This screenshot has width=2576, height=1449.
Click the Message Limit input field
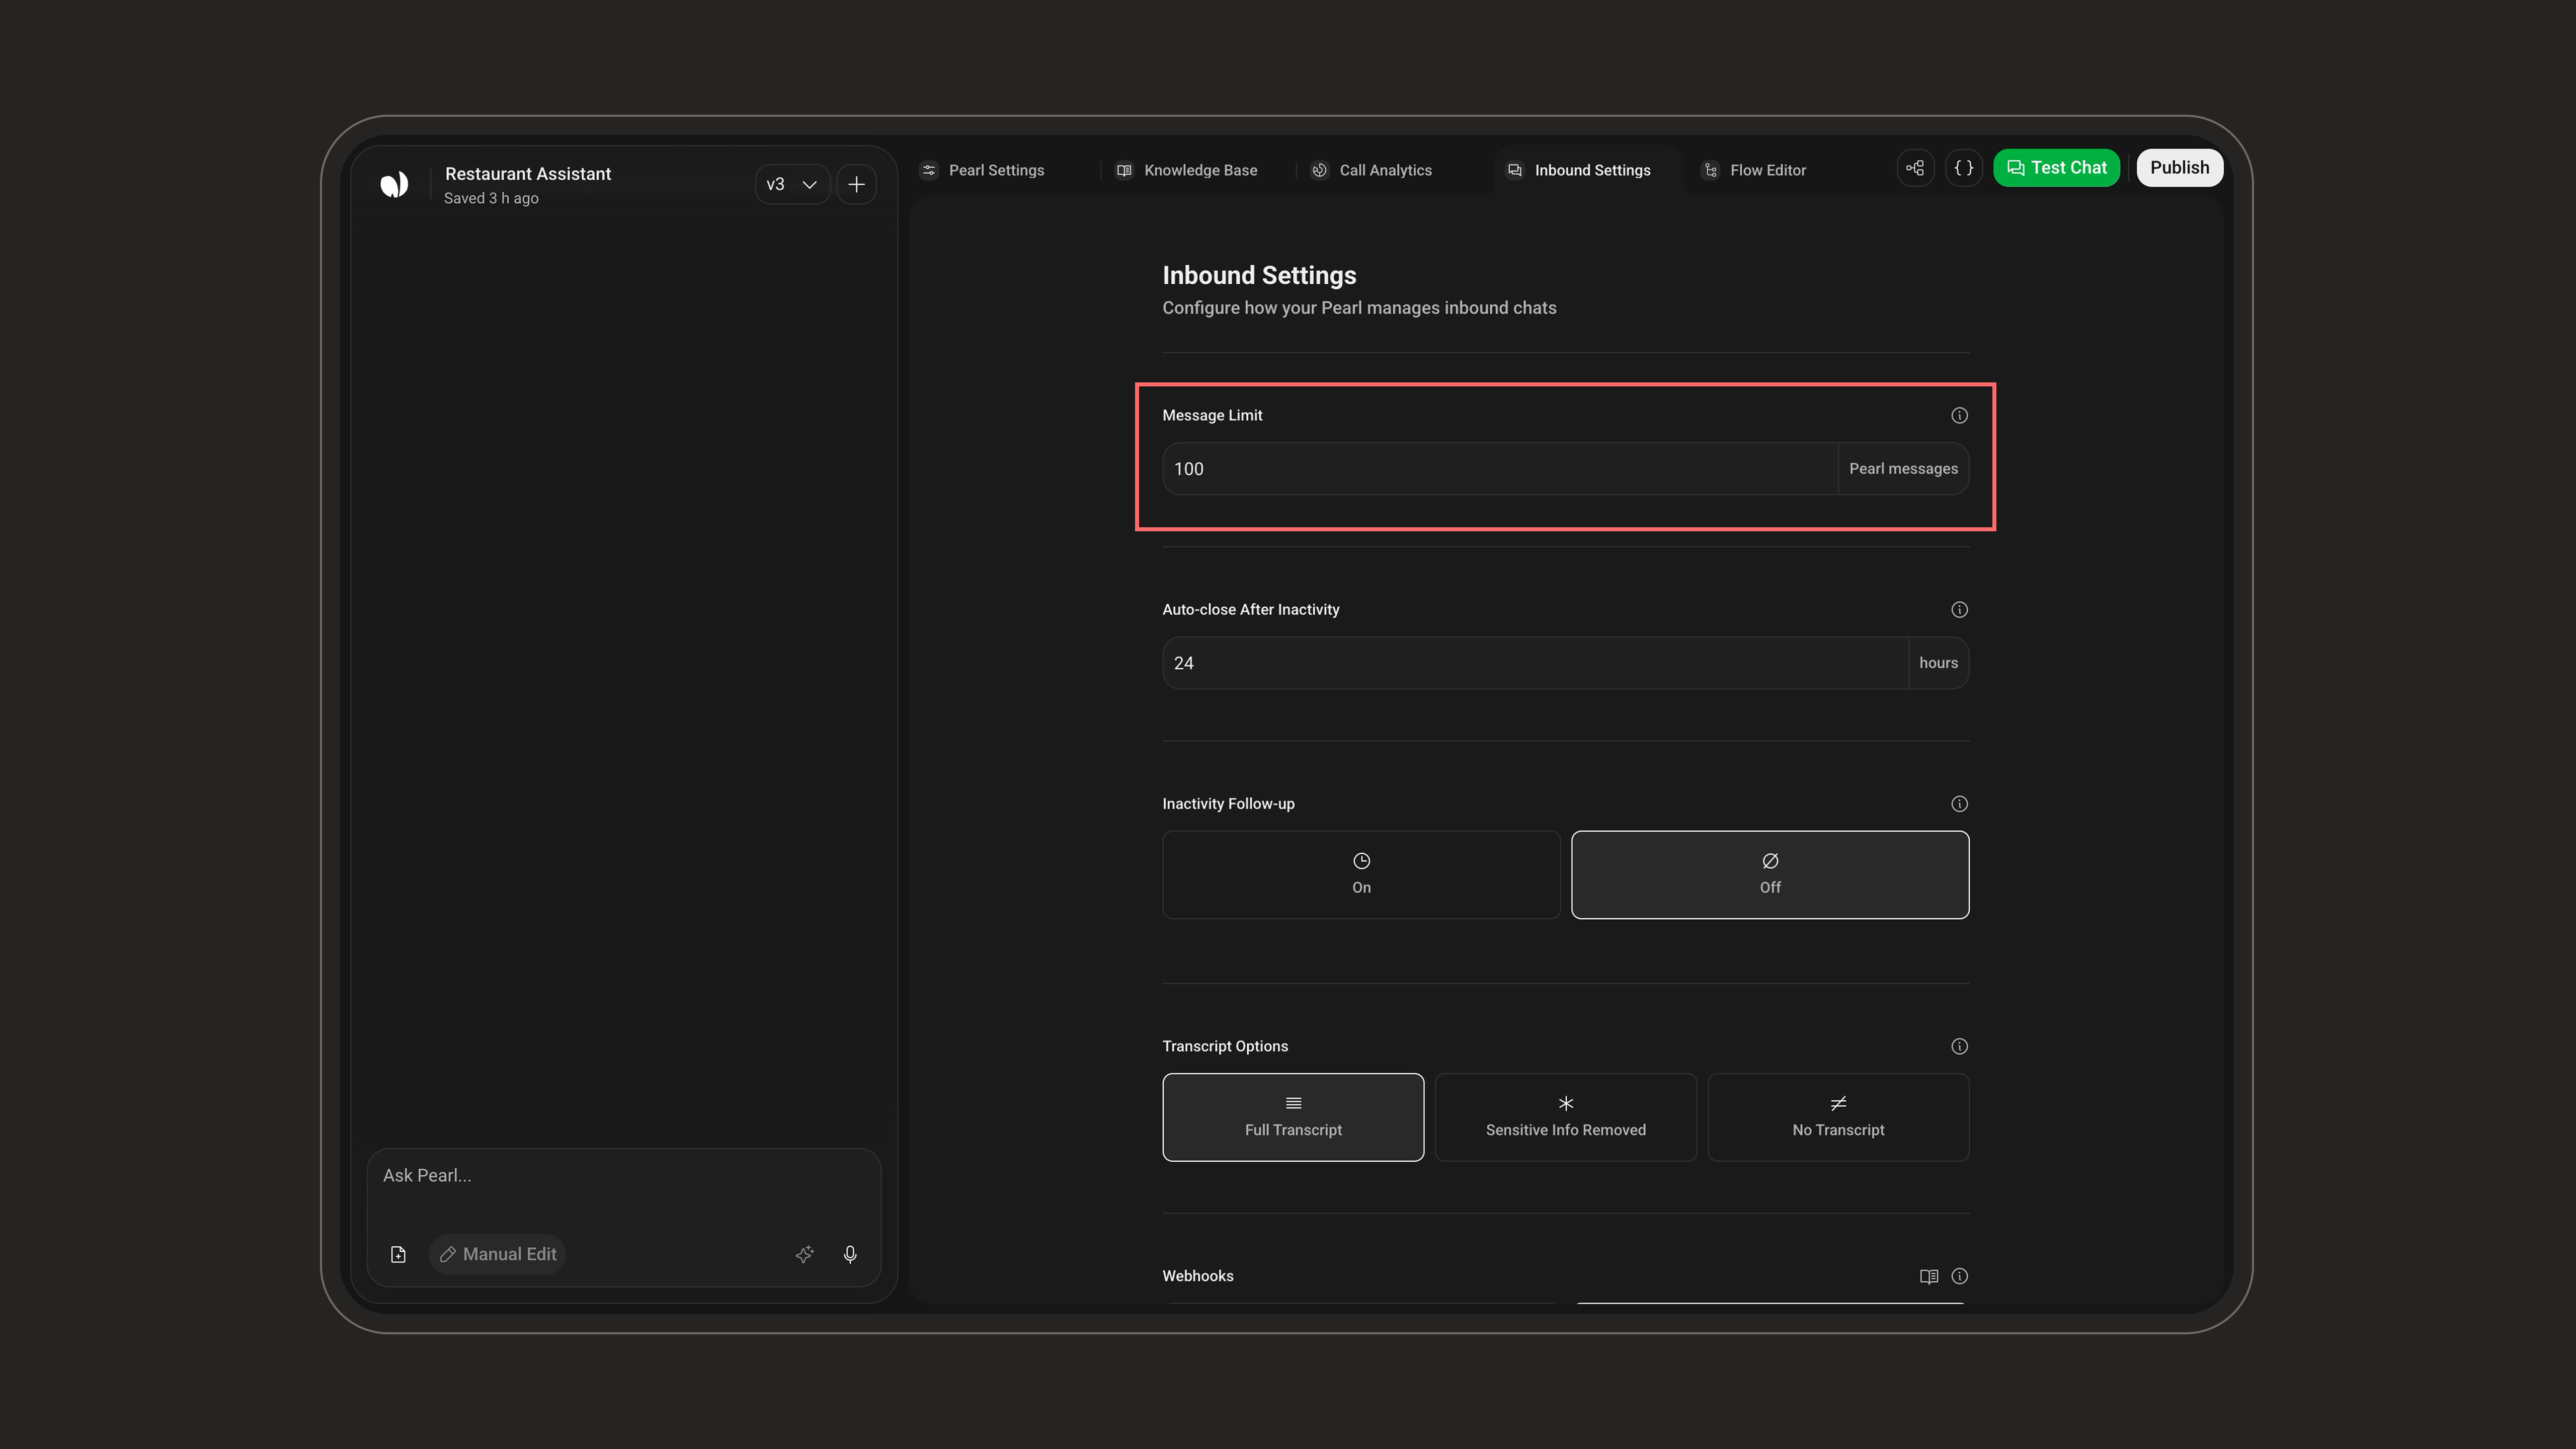[1500, 469]
